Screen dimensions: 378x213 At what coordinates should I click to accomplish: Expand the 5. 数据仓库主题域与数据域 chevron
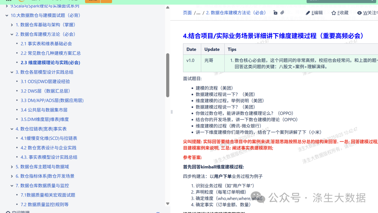click(x=12, y=167)
